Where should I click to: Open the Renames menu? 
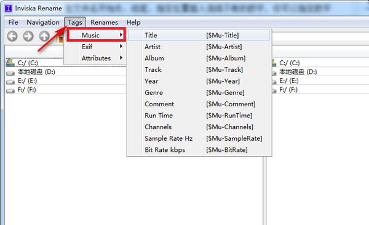point(105,22)
